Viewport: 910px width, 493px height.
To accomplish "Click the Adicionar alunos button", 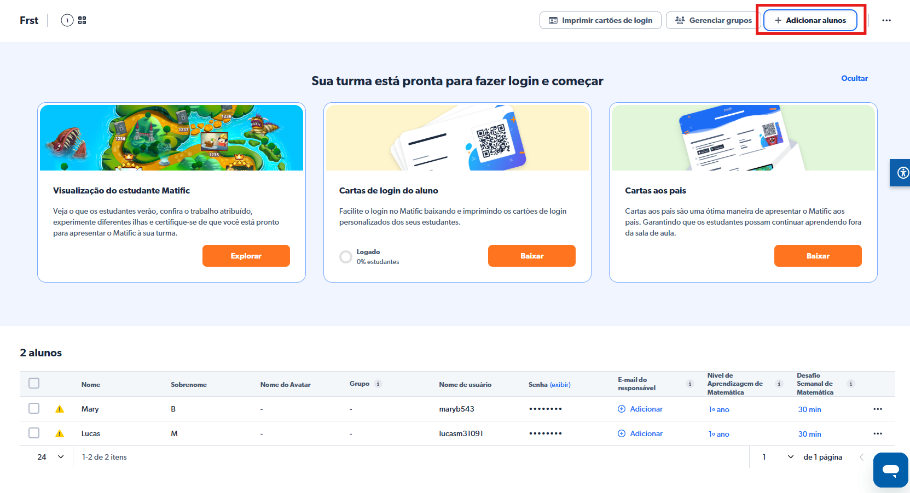I will [810, 20].
